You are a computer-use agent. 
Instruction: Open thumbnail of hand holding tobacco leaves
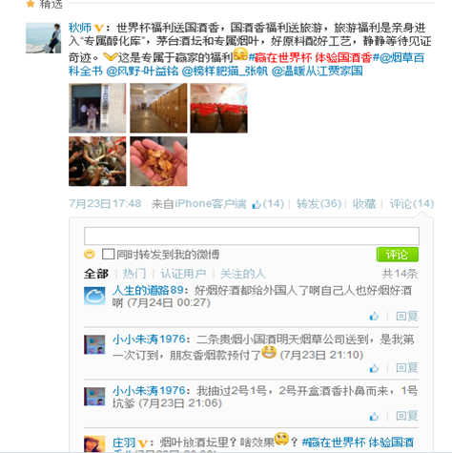(x=158, y=161)
